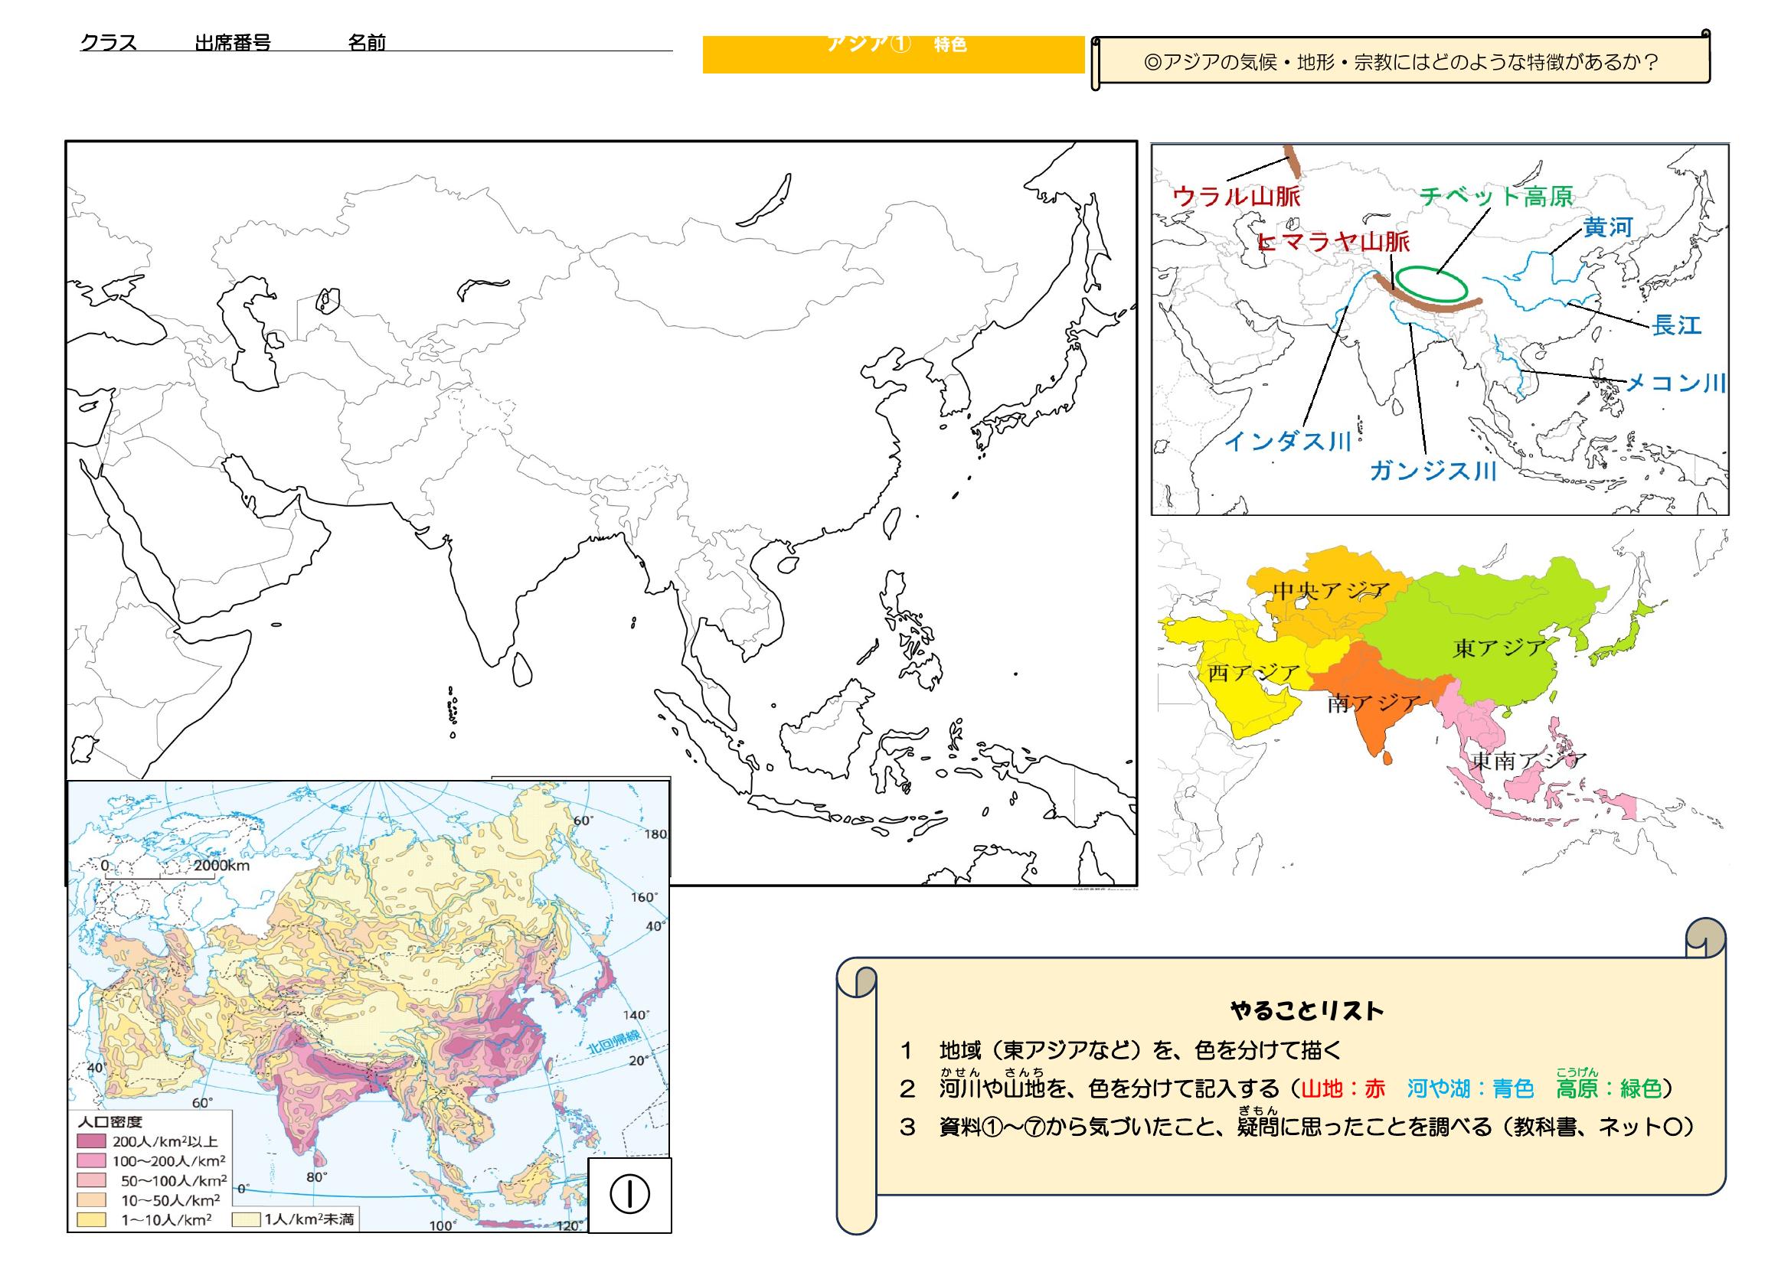Click the circled number ① box
This screenshot has height=1266, width=1791.
[629, 1195]
